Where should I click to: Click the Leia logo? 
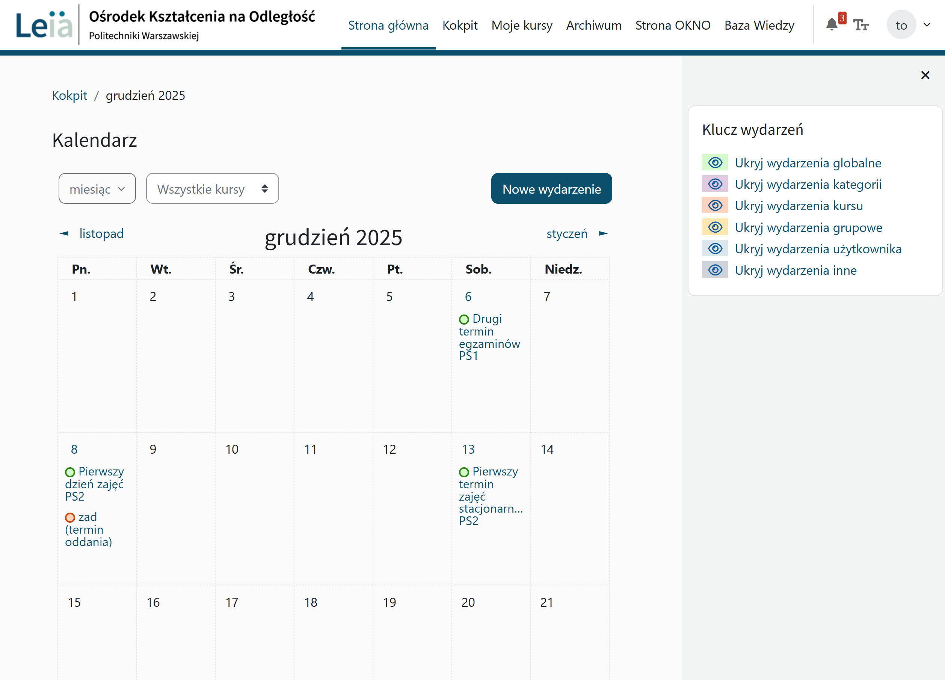click(44, 24)
